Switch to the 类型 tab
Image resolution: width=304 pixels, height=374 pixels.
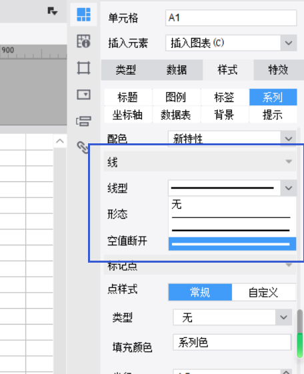click(x=126, y=70)
